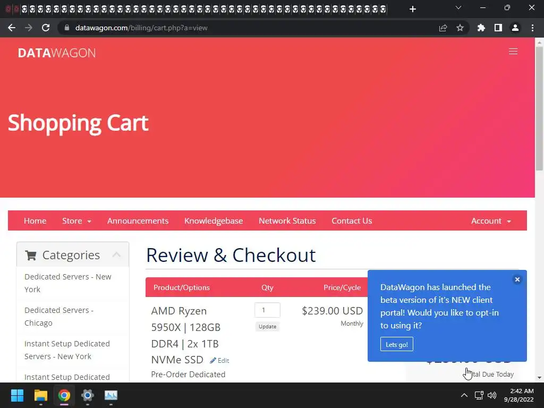This screenshot has height=408, width=544.
Task: Open the volume speaker icon
Action: [x=491, y=395]
